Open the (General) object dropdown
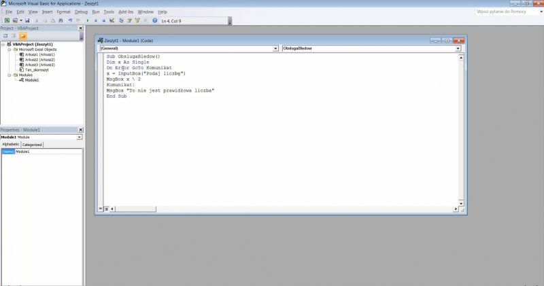544x286 pixels. tap(275, 49)
